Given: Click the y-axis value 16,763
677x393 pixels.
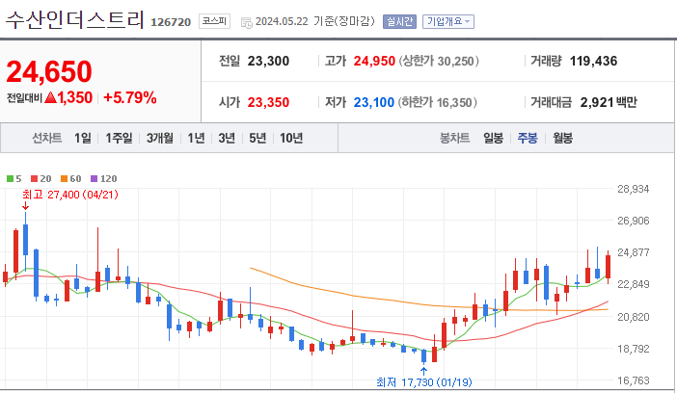Looking at the screenshot, I should [634, 380].
